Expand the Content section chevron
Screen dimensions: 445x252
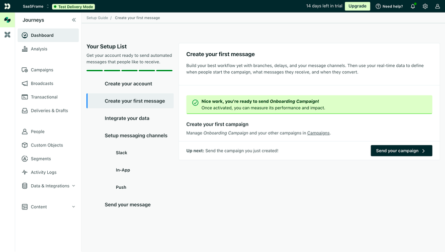point(73,207)
